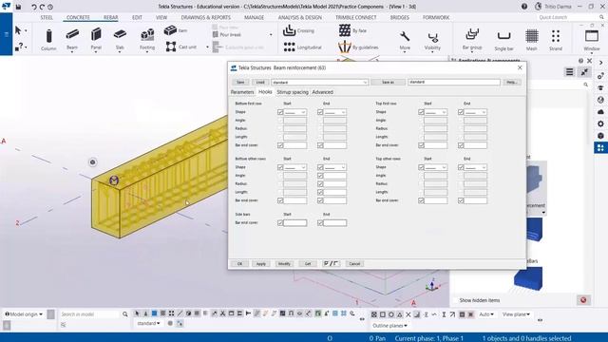Click the Search in model field
608x342 pixels.
[90, 314]
